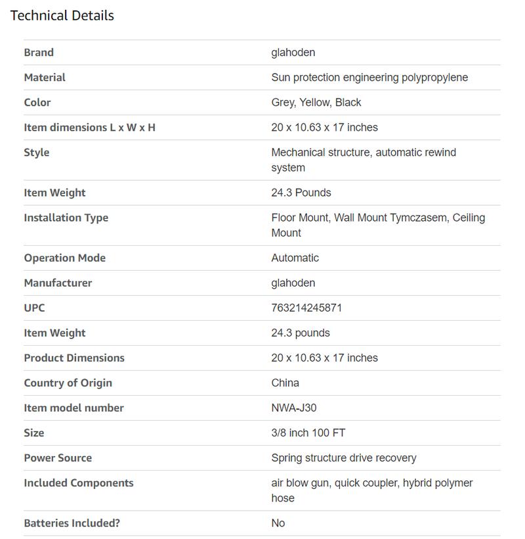The width and height of the screenshot is (525, 539).
Task: Click the model number NWA-J30
Action: point(293,408)
